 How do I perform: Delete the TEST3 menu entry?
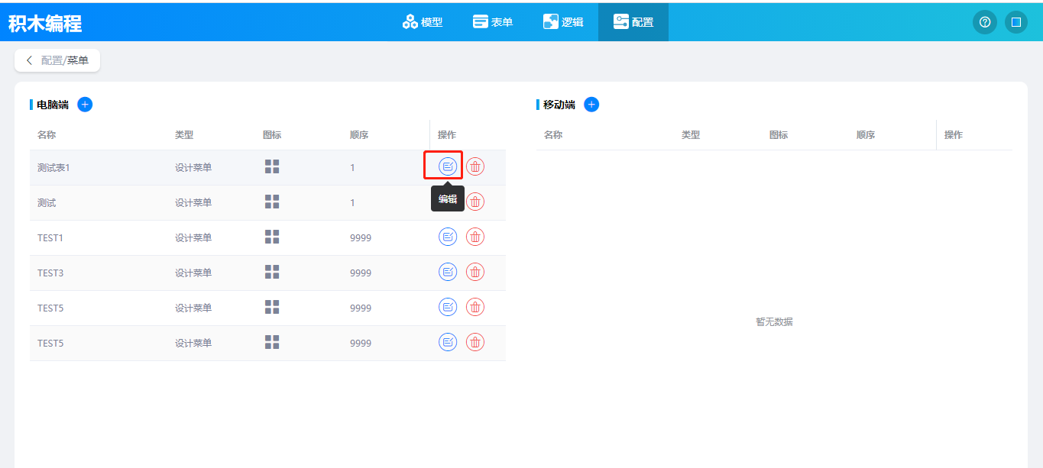point(475,272)
